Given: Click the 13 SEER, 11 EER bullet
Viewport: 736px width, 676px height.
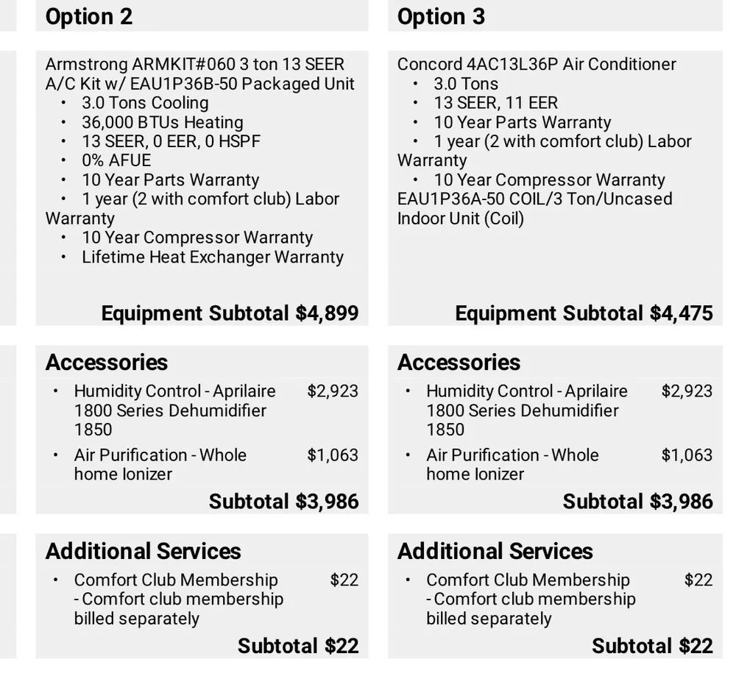Looking at the screenshot, I should tap(495, 103).
